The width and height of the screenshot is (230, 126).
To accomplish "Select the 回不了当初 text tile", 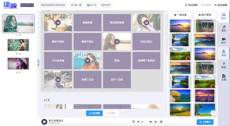I will coord(117,80).
